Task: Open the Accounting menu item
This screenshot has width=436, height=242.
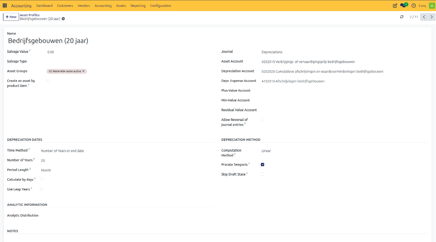Action: [103, 6]
